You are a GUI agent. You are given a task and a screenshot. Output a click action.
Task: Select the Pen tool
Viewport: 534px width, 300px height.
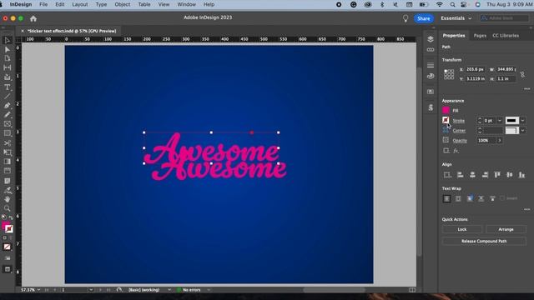[8, 106]
